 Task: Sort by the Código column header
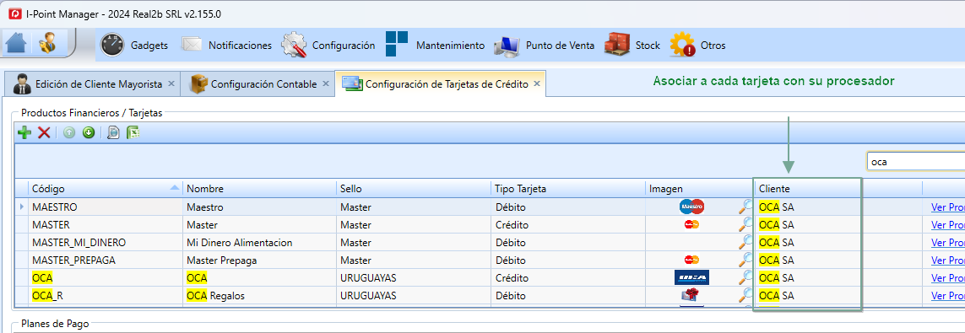pyautogui.click(x=106, y=189)
